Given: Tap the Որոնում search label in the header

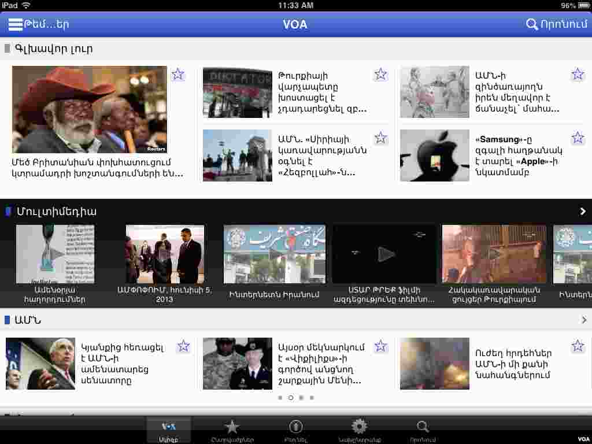Looking at the screenshot, I should [x=564, y=24].
